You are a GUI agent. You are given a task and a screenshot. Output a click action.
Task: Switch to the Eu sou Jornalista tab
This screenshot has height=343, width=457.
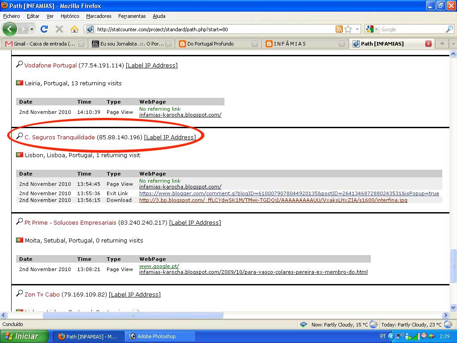point(131,44)
